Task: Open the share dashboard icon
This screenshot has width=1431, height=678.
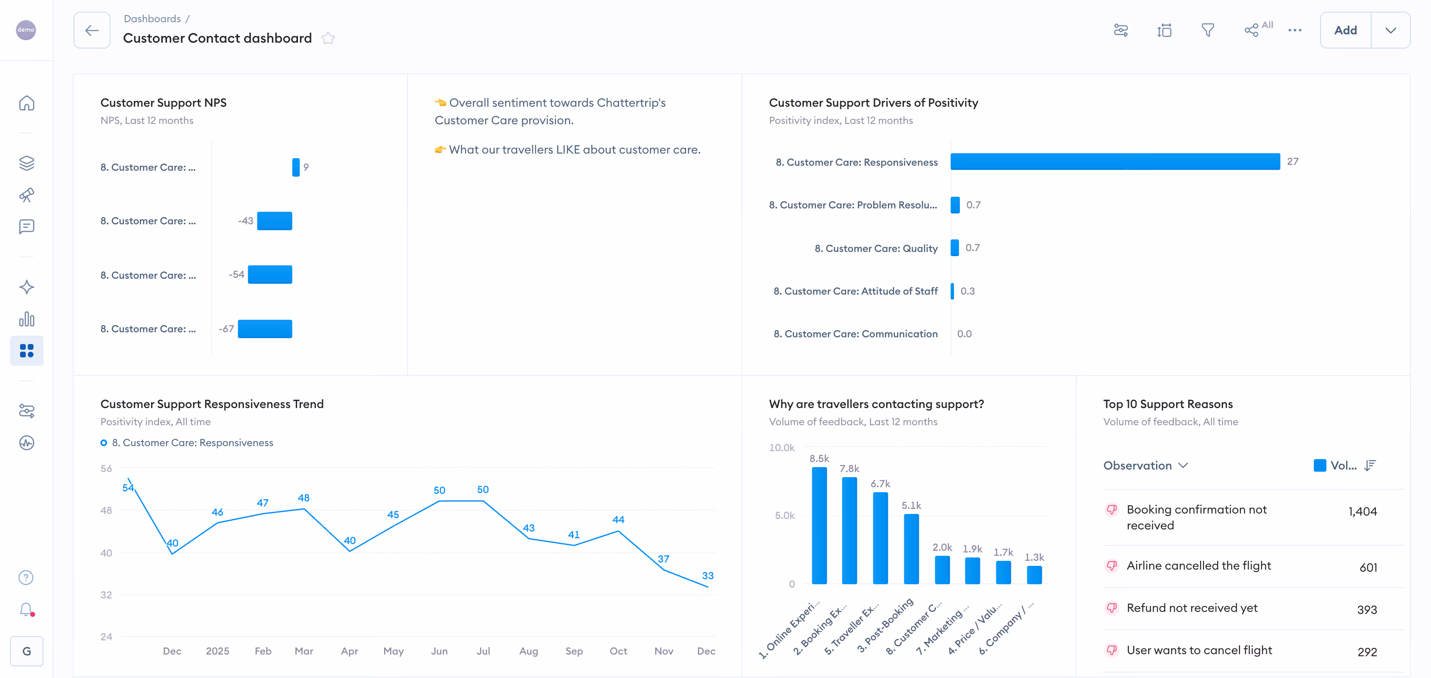Action: click(1251, 30)
